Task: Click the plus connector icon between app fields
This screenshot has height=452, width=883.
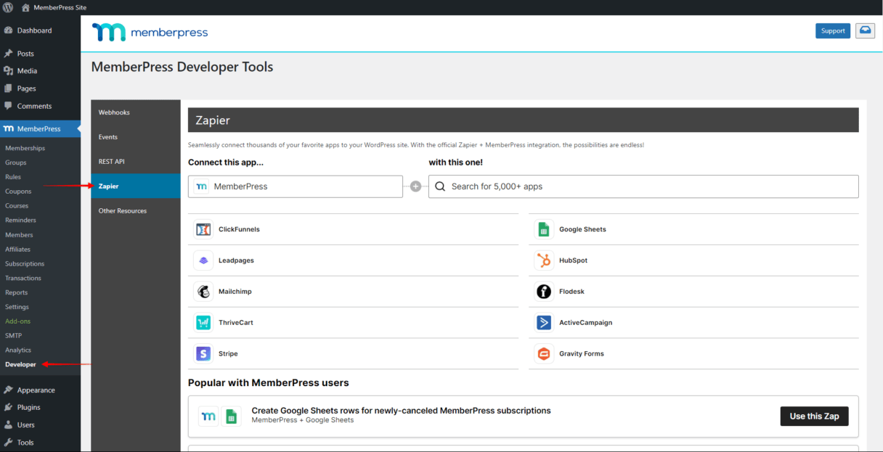Action: click(415, 186)
